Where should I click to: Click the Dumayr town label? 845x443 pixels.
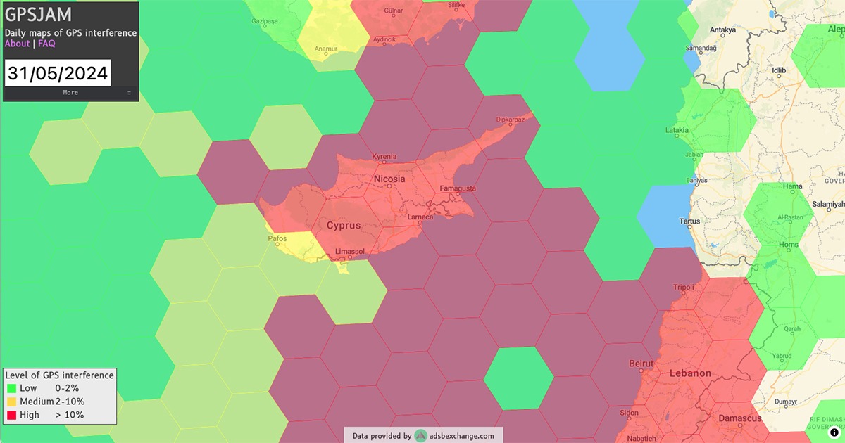click(x=785, y=402)
